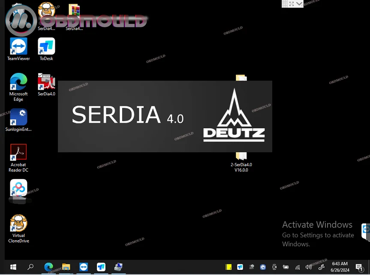Select the Microsoft Edge desktop icon
The width and height of the screenshot is (370, 275).
click(18, 87)
